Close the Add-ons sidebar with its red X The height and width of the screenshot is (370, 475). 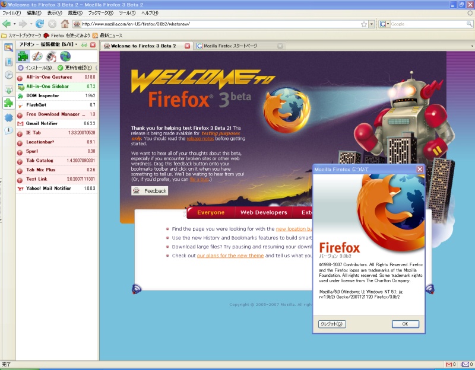coord(93,45)
